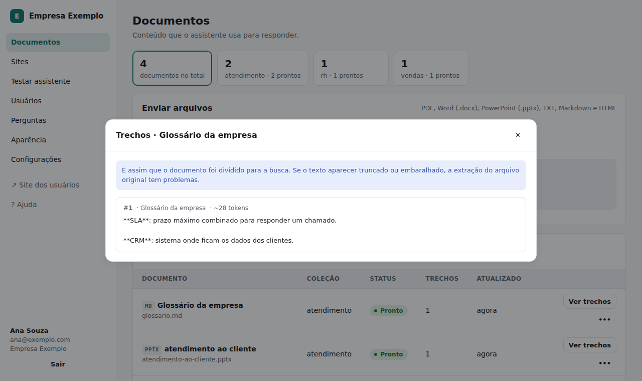
Task: Open the Ajuda help link
Action: pyautogui.click(x=58, y=205)
